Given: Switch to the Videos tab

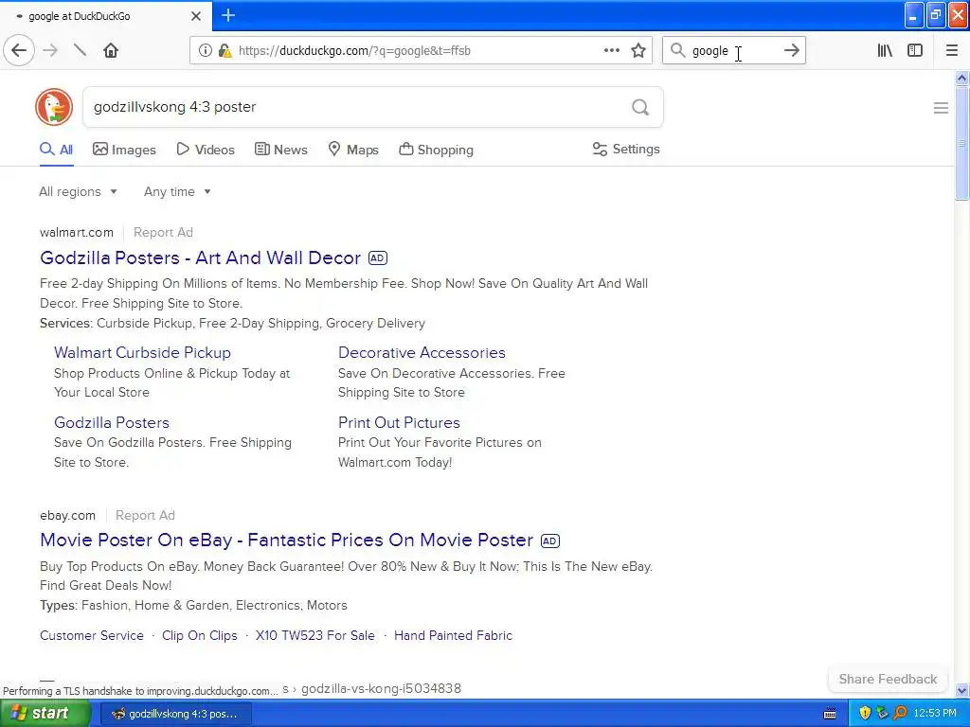Looking at the screenshot, I should pyautogui.click(x=206, y=150).
